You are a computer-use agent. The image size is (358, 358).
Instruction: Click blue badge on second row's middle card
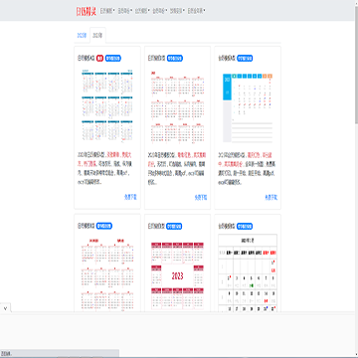[x=174, y=226]
